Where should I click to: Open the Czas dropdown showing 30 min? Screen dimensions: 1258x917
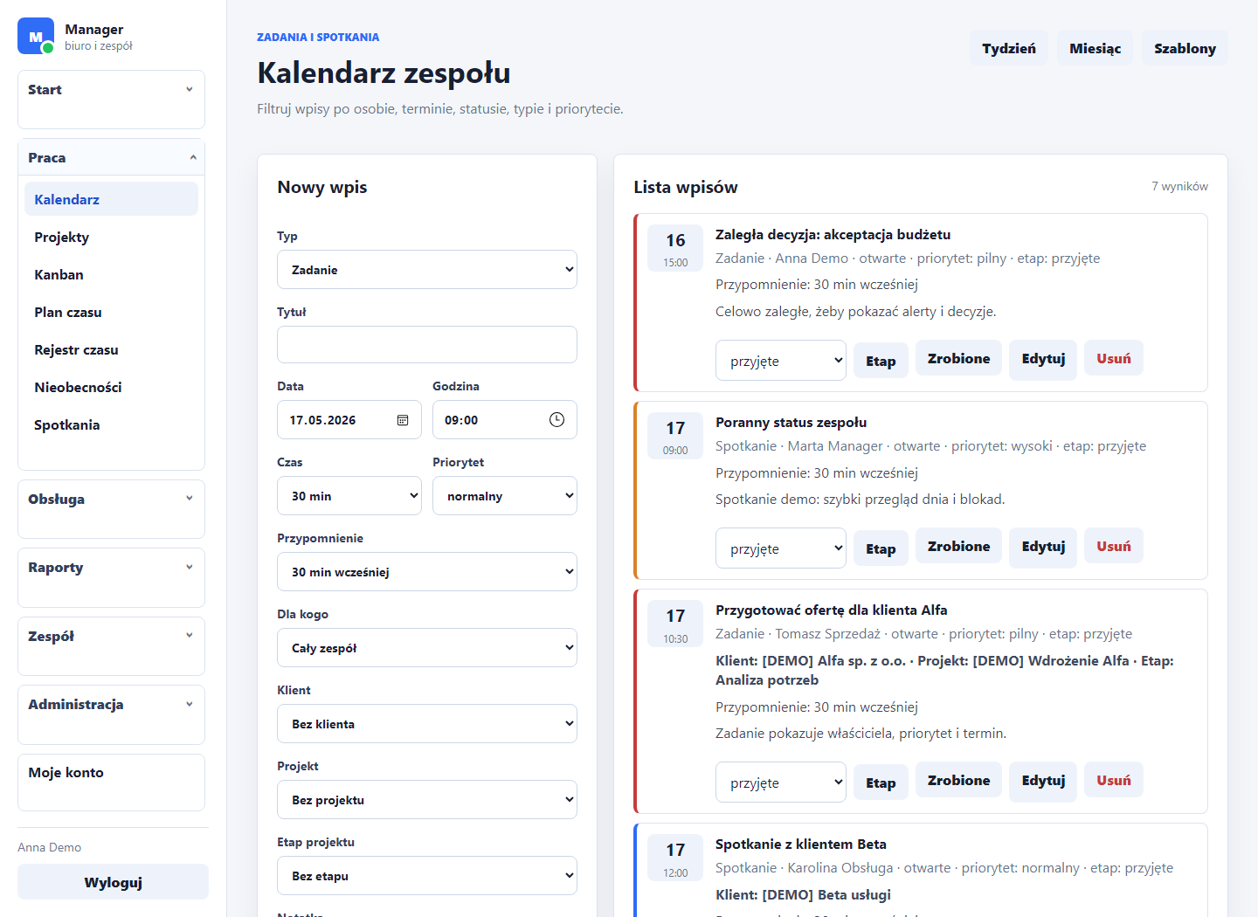tap(349, 496)
